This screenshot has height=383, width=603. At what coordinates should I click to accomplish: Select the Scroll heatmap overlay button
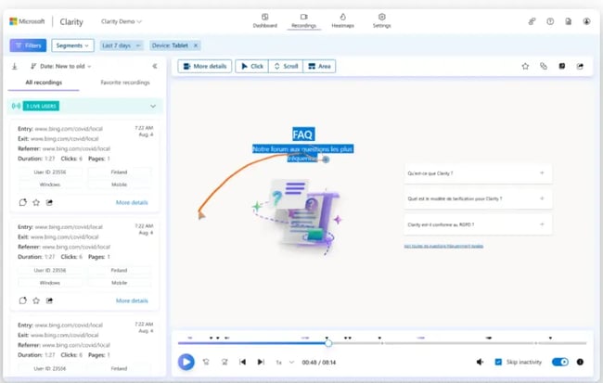[286, 66]
